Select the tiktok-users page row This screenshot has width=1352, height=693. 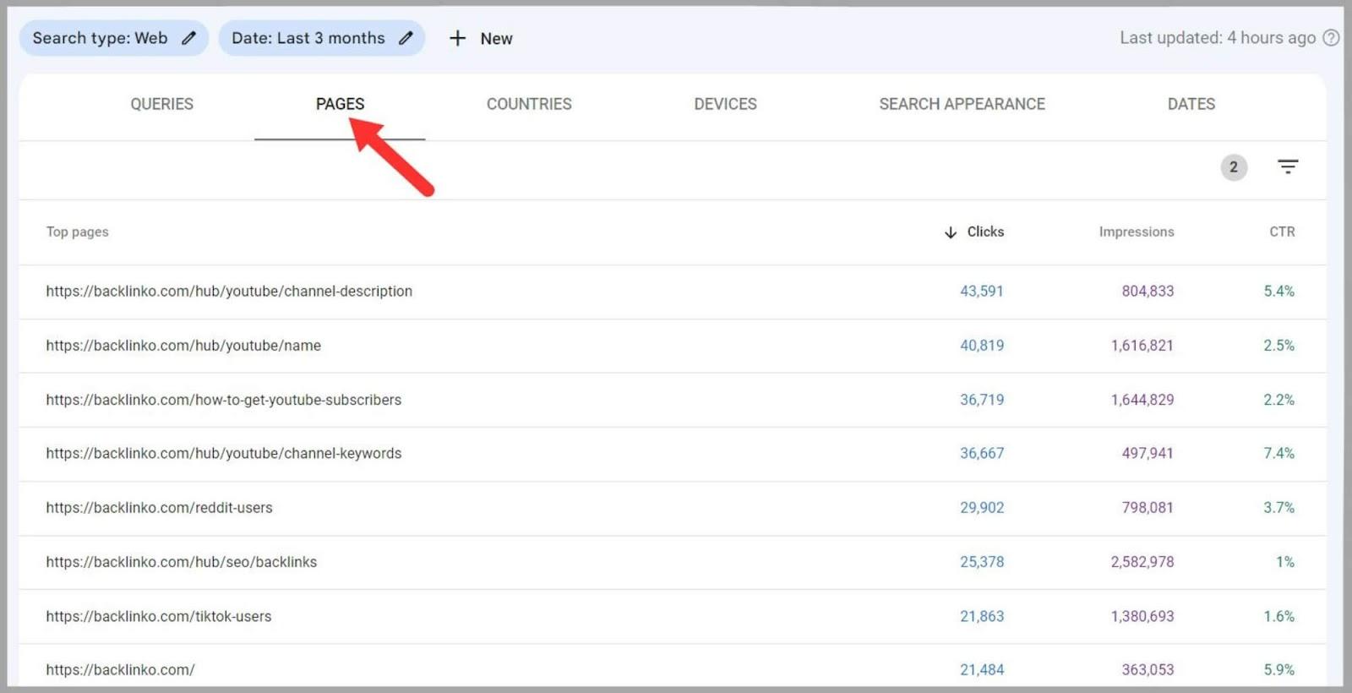(159, 617)
